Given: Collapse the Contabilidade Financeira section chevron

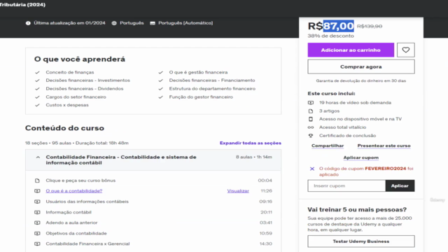Looking at the screenshot, I should point(38,157).
